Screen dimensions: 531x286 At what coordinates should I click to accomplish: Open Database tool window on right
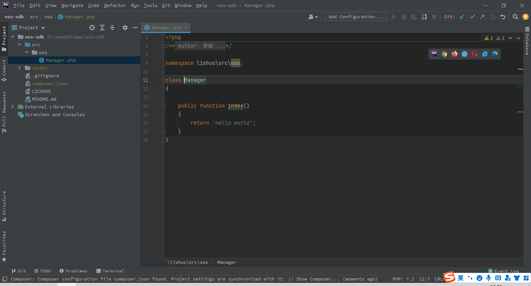pyautogui.click(x=527, y=41)
